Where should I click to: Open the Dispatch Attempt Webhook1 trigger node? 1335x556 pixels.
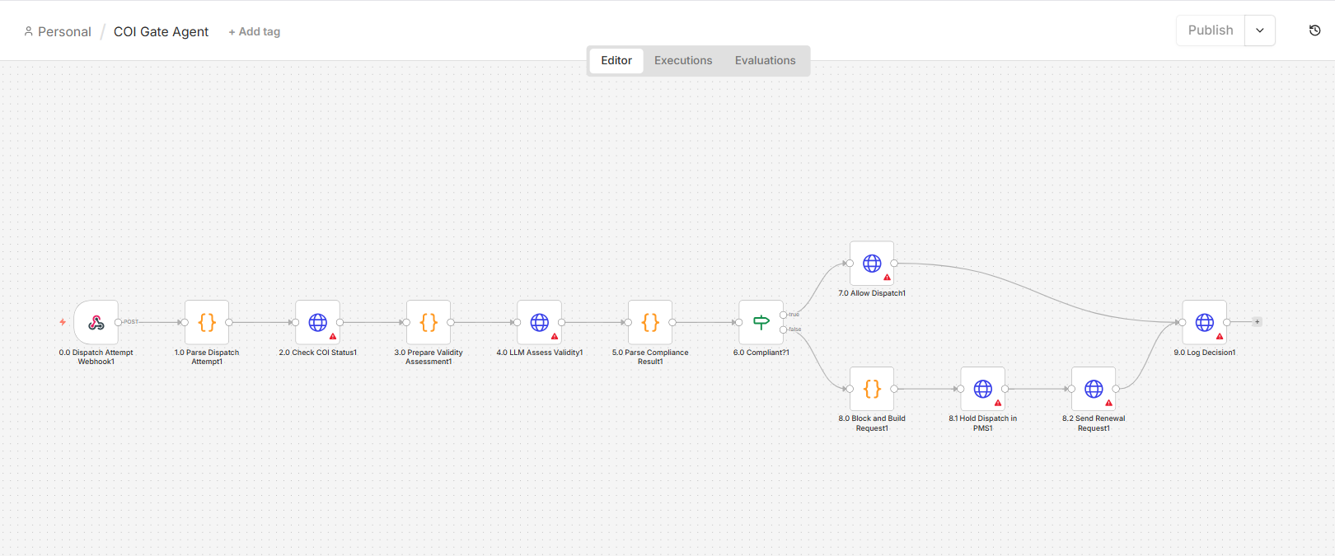coord(96,322)
